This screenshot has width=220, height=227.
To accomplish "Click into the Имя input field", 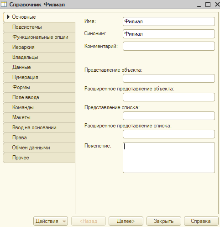I will coord(169,21).
